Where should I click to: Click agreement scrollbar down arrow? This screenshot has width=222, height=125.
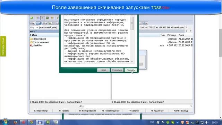point(132,61)
